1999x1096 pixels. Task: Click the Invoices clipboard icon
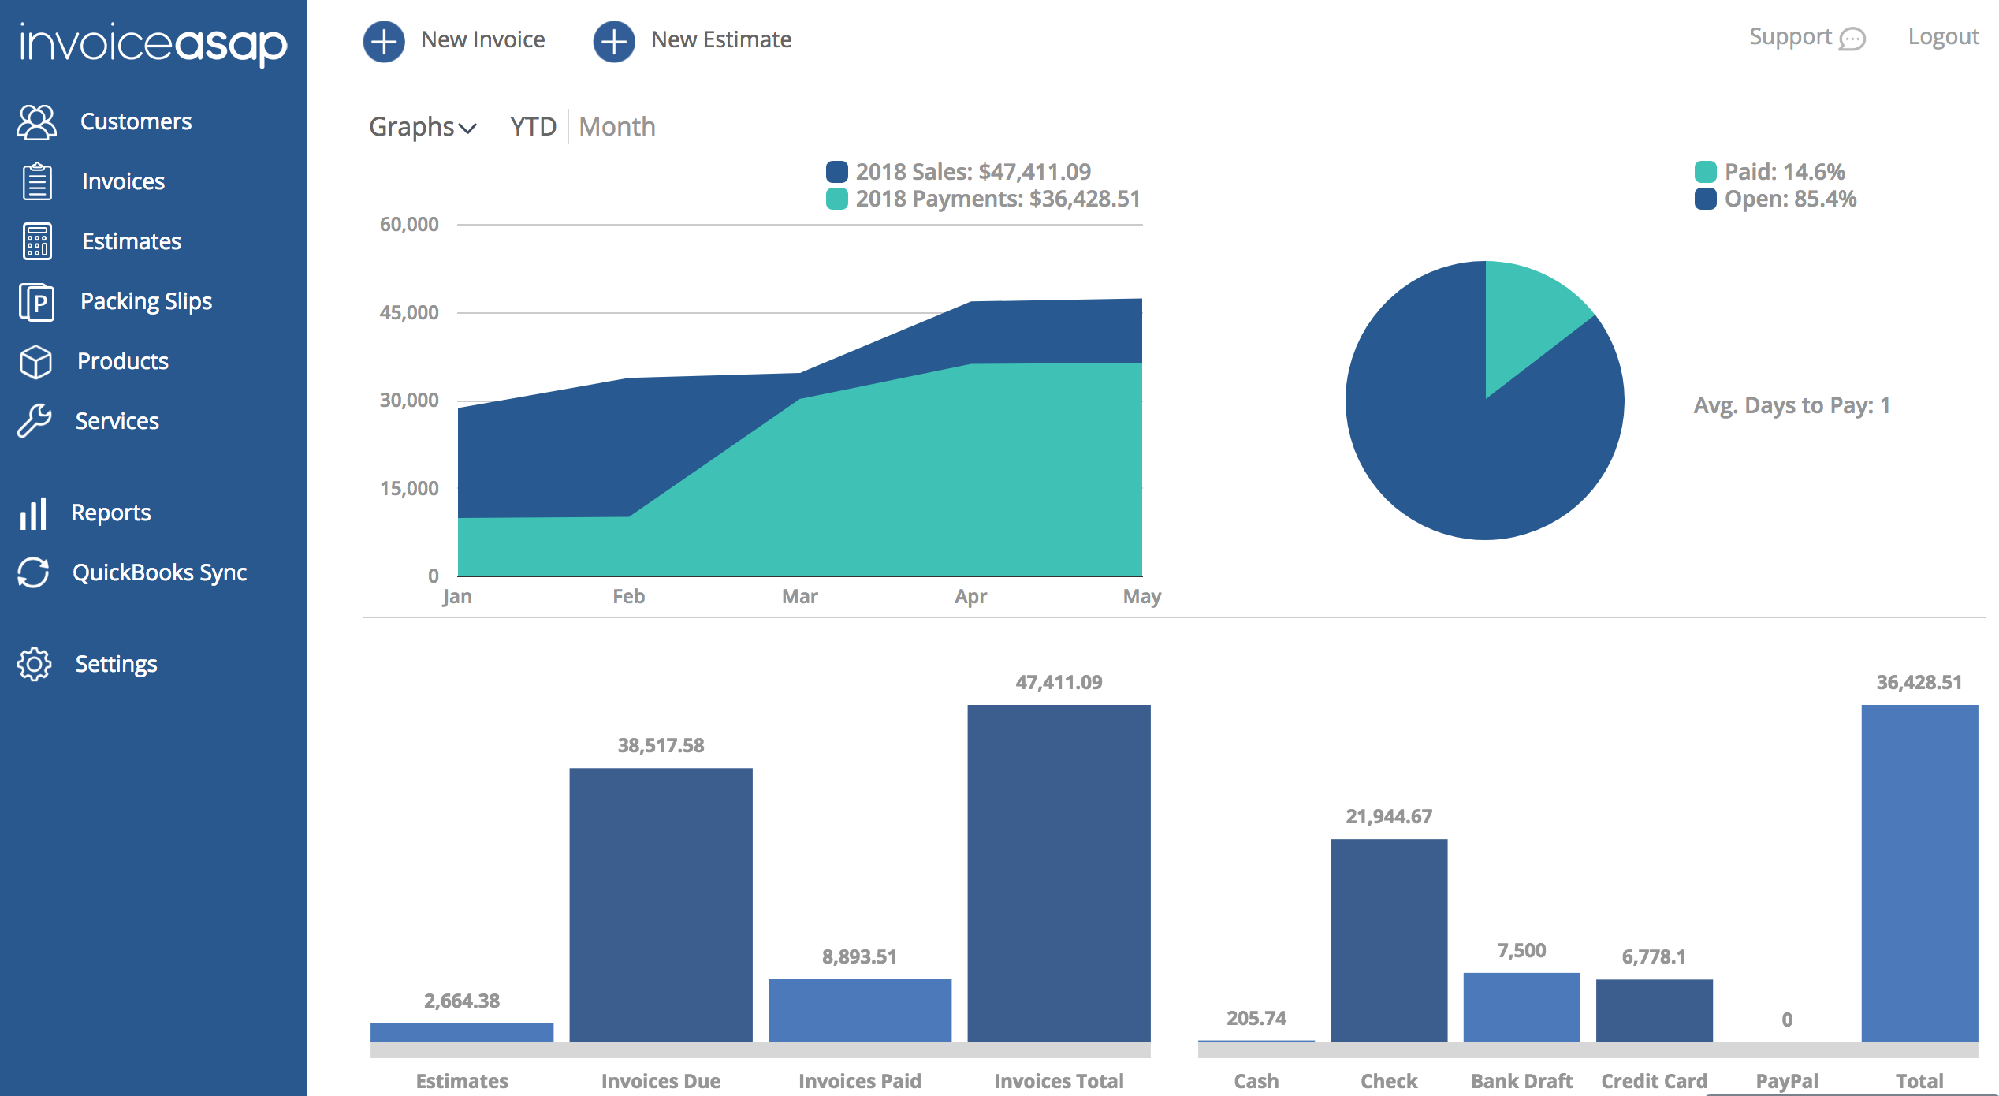(36, 181)
